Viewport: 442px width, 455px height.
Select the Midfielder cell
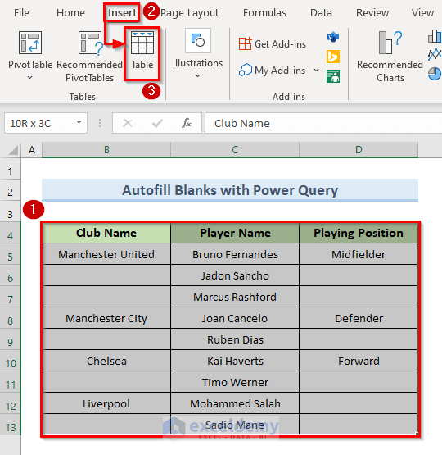coord(359,254)
